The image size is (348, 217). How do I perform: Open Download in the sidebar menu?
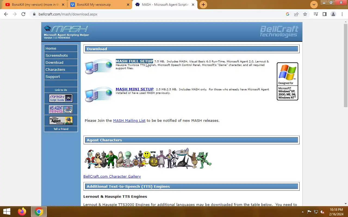[61, 62]
